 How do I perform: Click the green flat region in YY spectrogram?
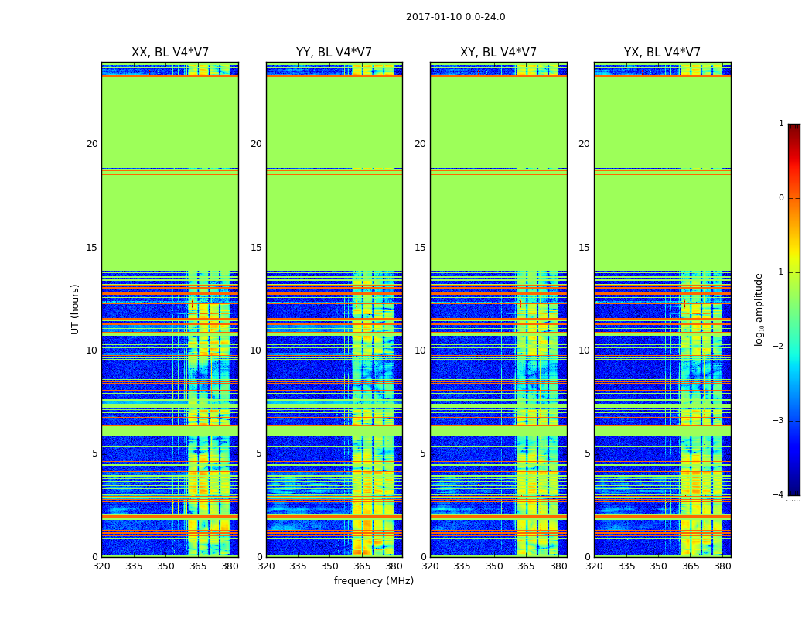(334, 217)
